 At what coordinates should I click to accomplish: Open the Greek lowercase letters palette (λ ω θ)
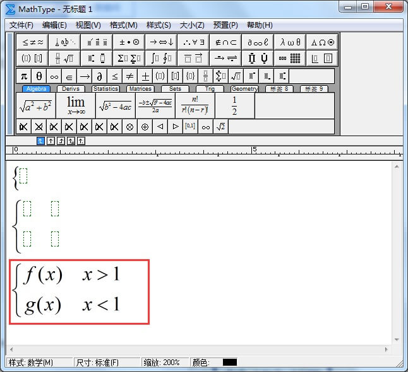[291, 42]
